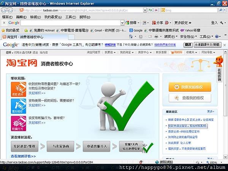This screenshot has height=171, width=228.
Task: Dismiss the Google translate bar with X
Action: (x=225, y=45)
